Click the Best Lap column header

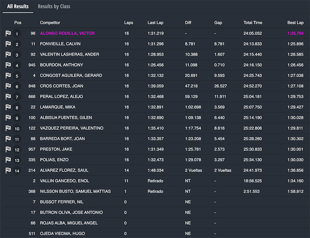(x=295, y=23)
